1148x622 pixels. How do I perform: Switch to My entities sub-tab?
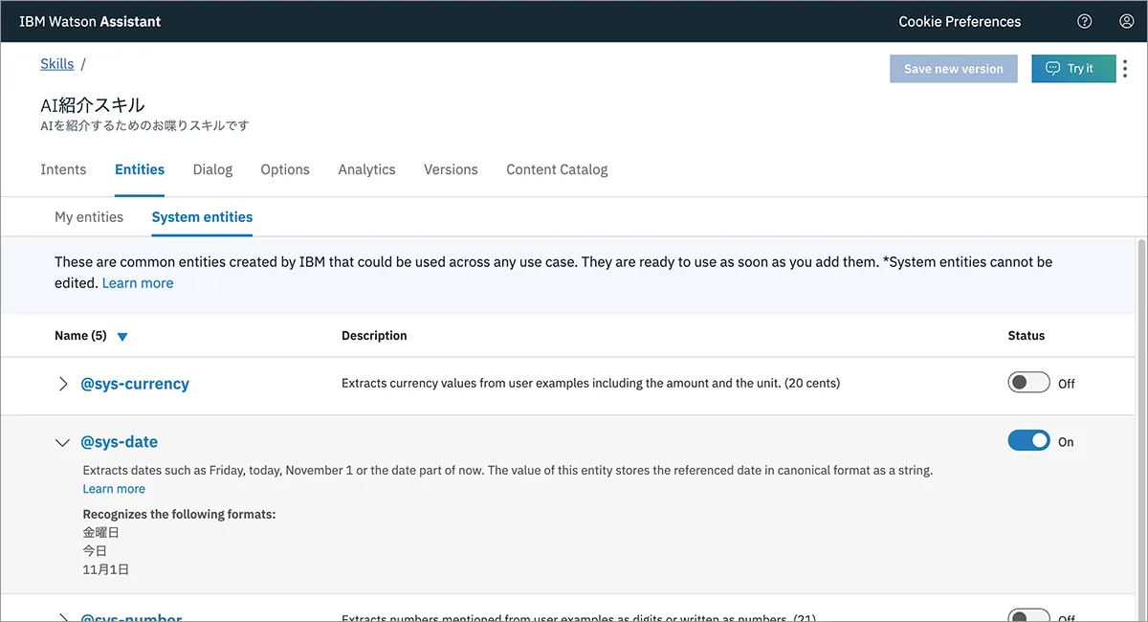pos(89,217)
